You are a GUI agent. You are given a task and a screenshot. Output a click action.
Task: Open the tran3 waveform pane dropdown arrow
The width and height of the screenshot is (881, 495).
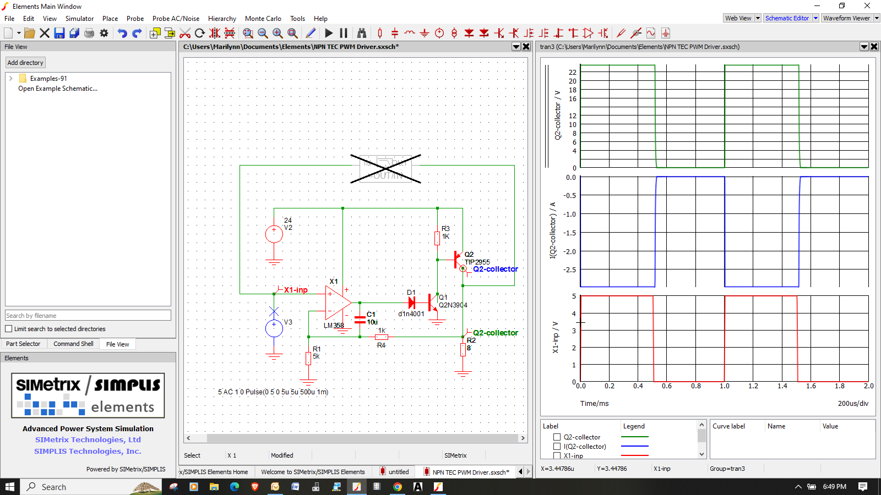[x=864, y=47]
